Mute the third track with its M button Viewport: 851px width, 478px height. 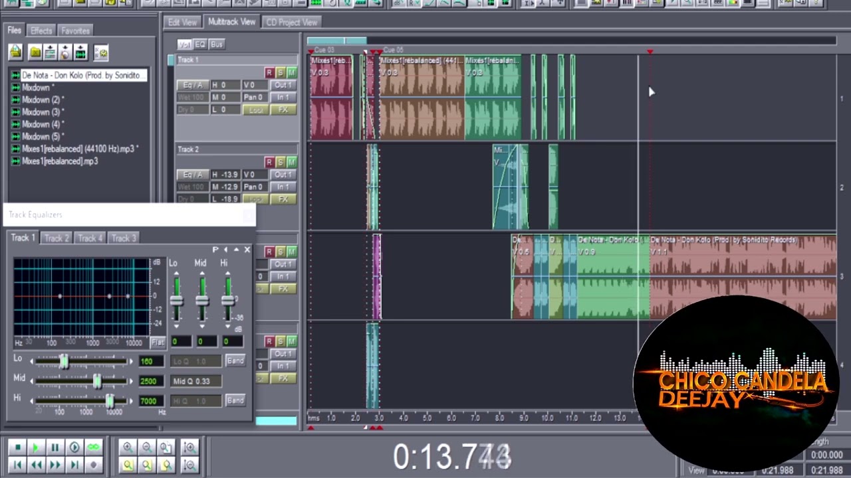coord(291,252)
